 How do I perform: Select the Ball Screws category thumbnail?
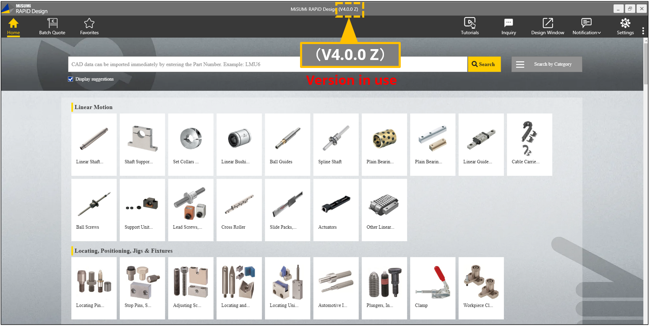94,210
